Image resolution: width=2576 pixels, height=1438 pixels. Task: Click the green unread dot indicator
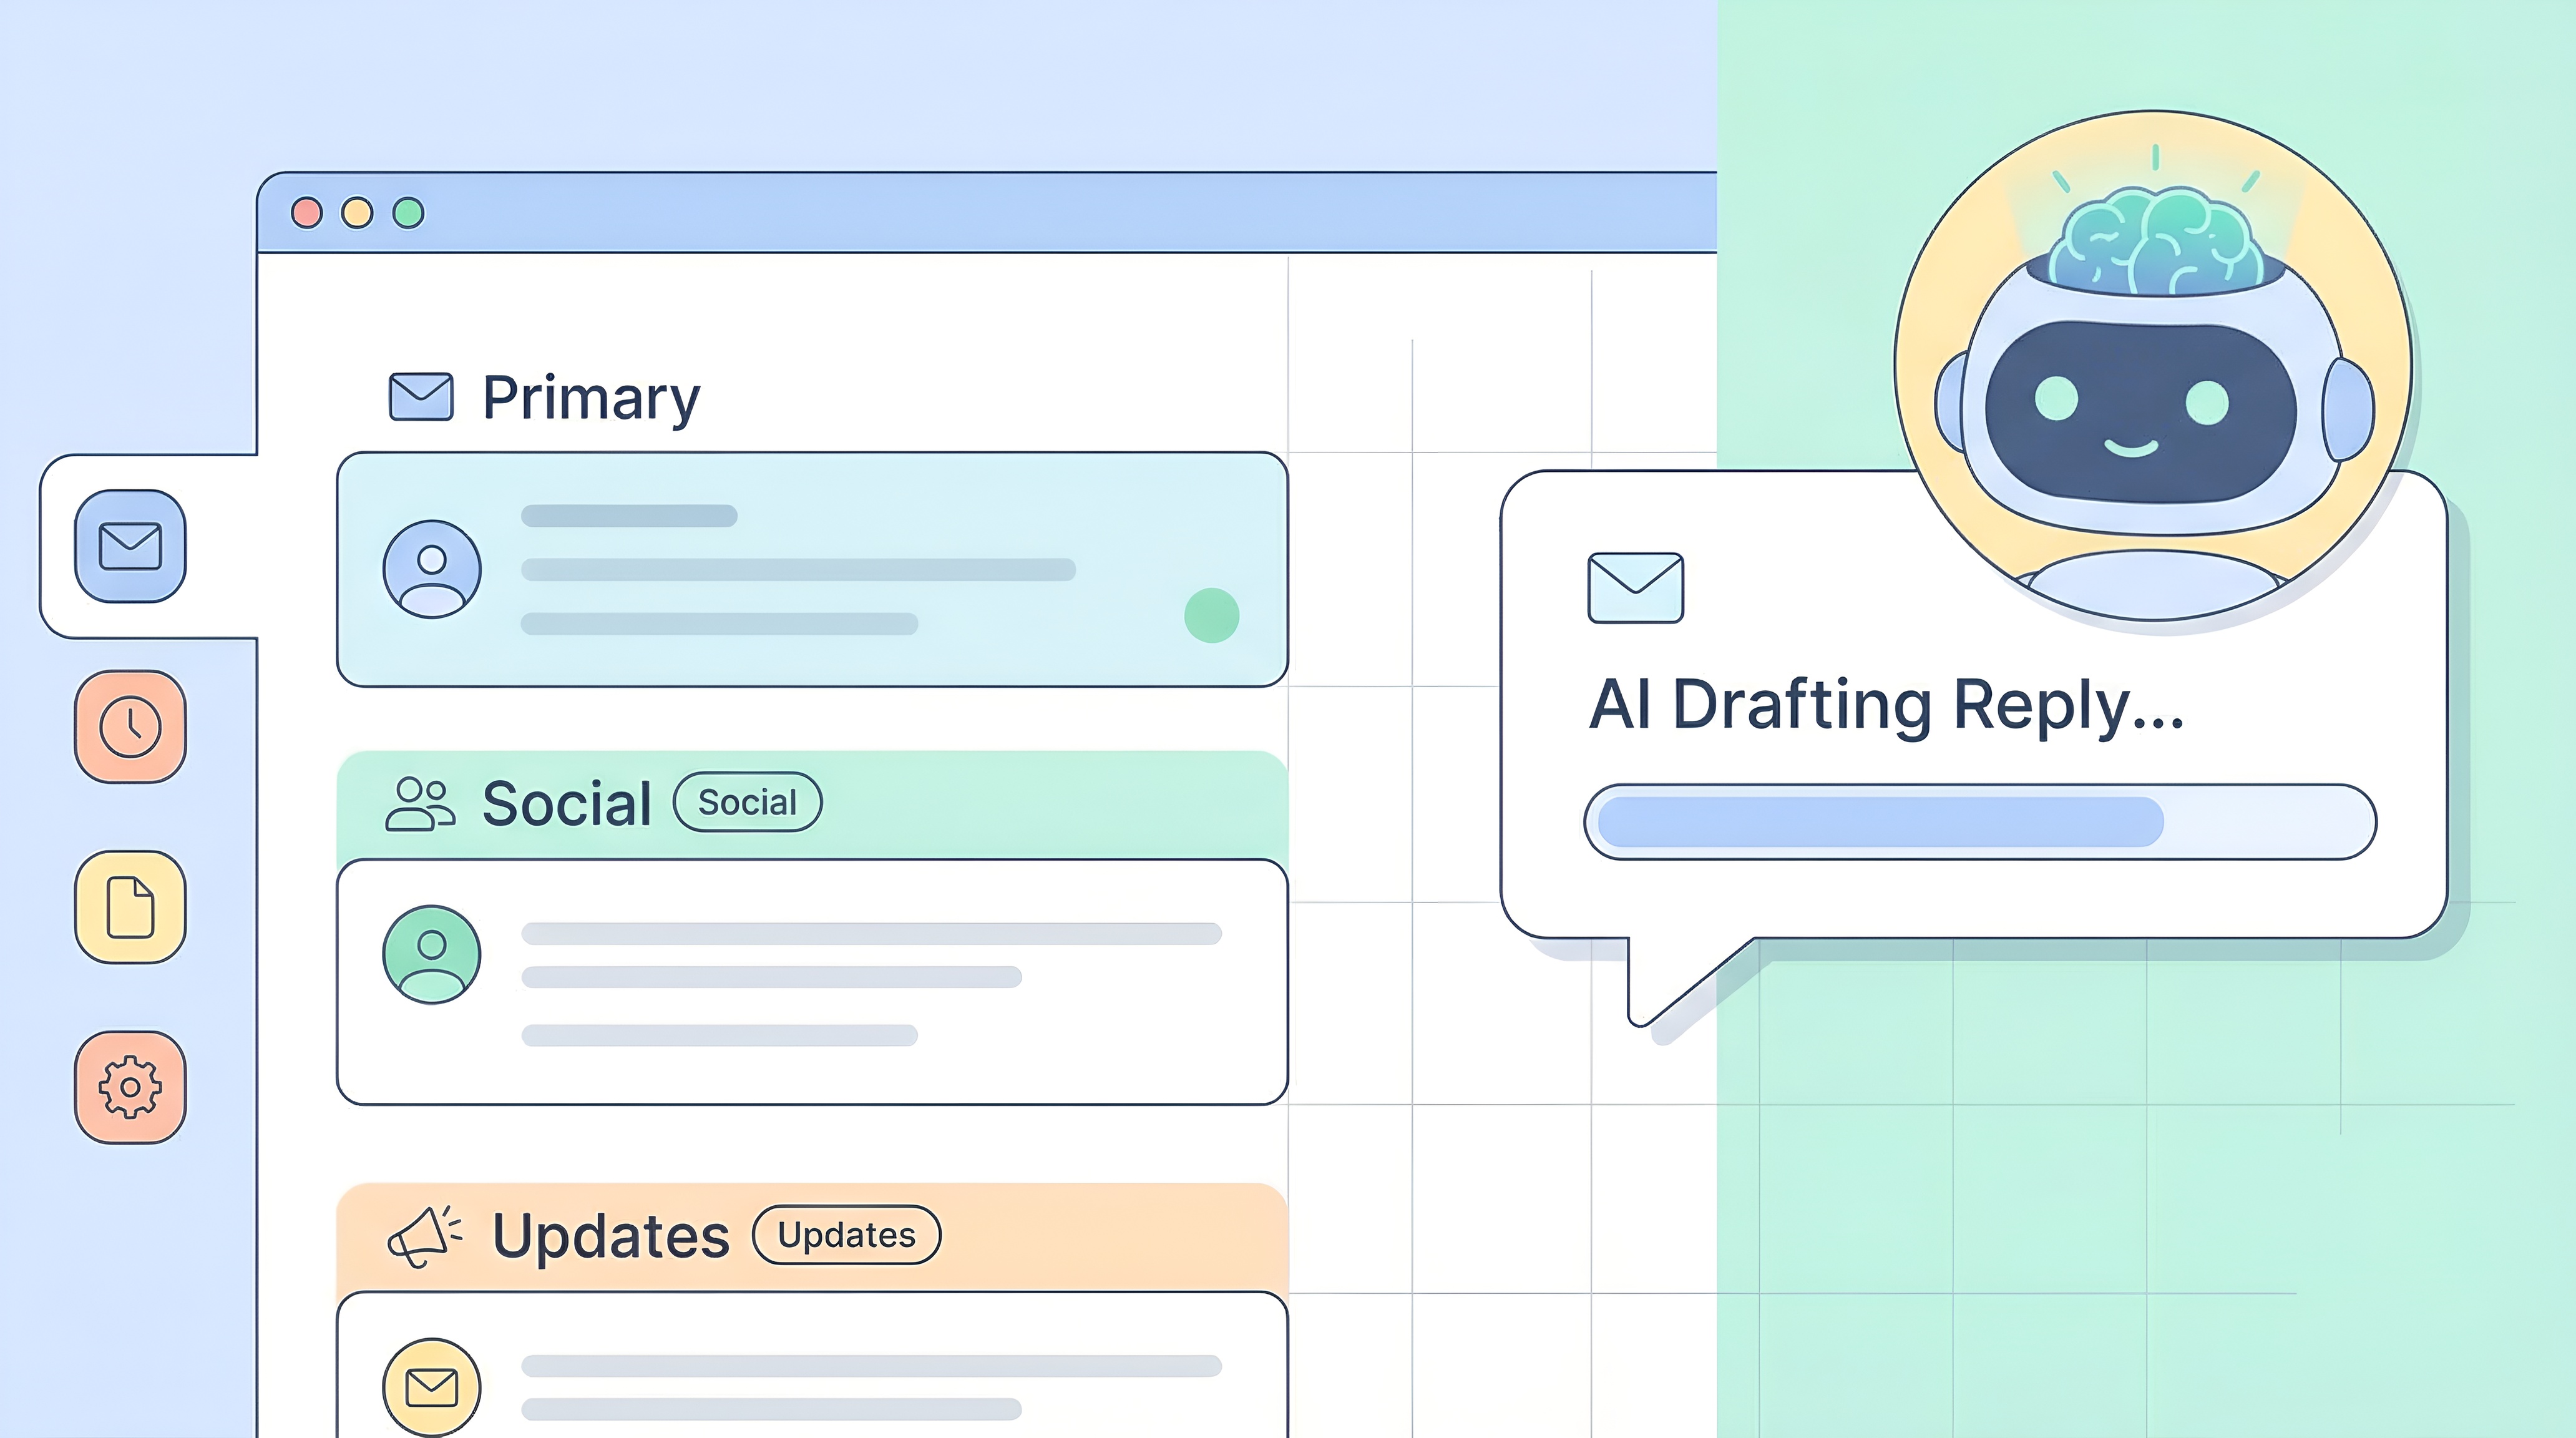[x=1211, y=615]
